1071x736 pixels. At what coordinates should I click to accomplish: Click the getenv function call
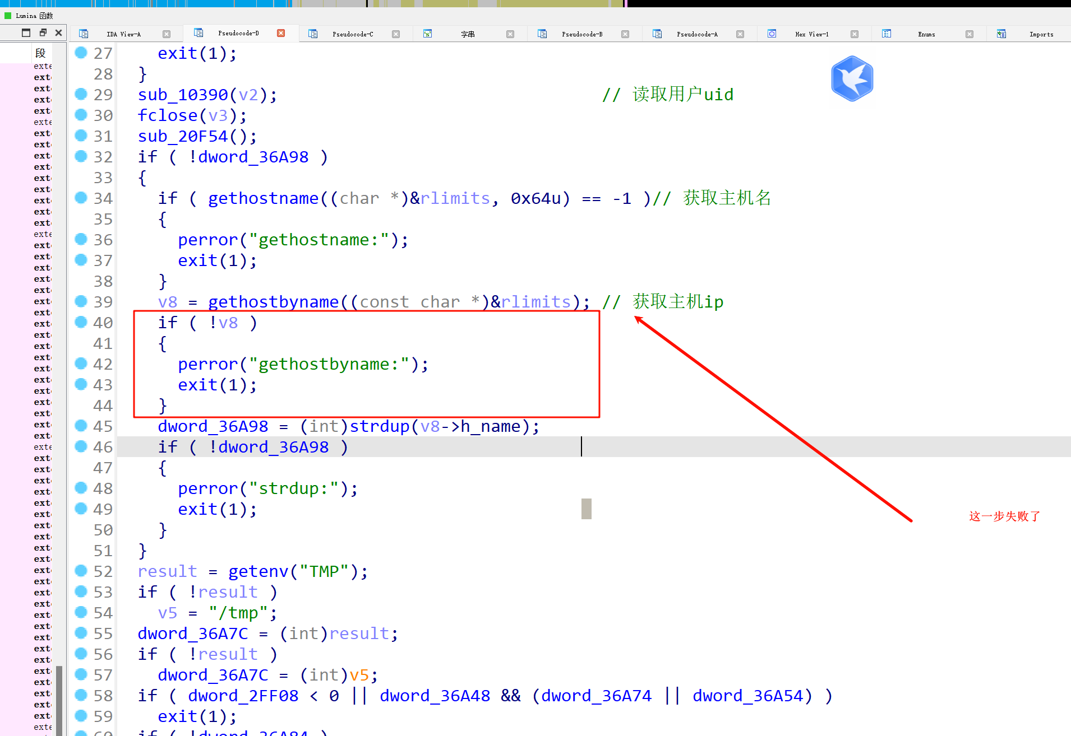coord(258,571)
